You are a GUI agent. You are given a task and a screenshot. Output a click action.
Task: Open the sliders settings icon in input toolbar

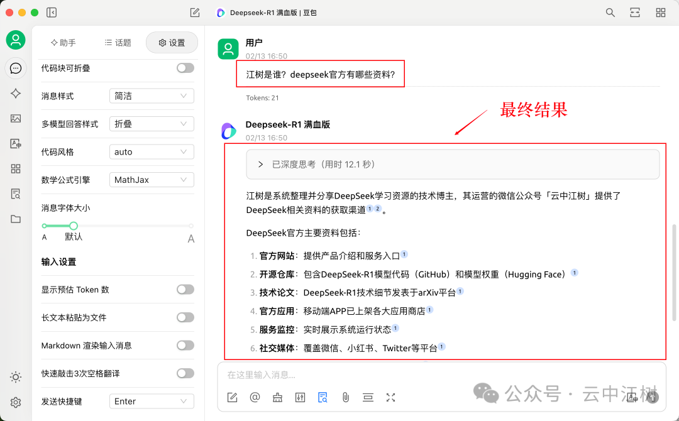pos(300,397)
